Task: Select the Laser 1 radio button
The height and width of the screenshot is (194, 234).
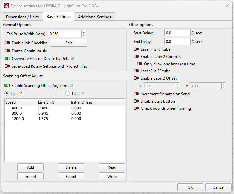Action: tap(7, 94)
